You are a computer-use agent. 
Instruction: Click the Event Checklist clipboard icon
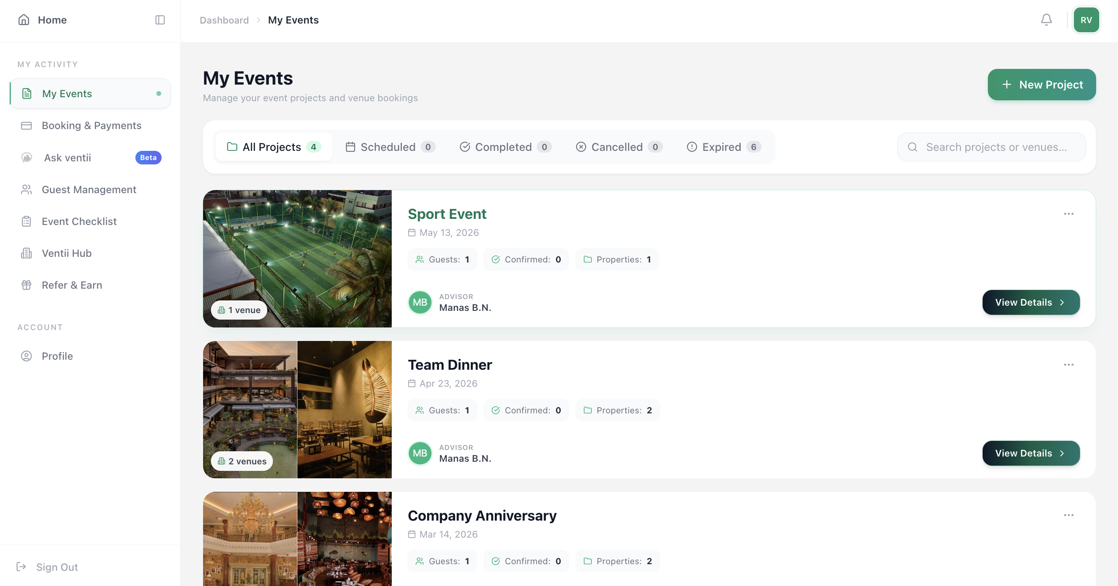[26, 221]
